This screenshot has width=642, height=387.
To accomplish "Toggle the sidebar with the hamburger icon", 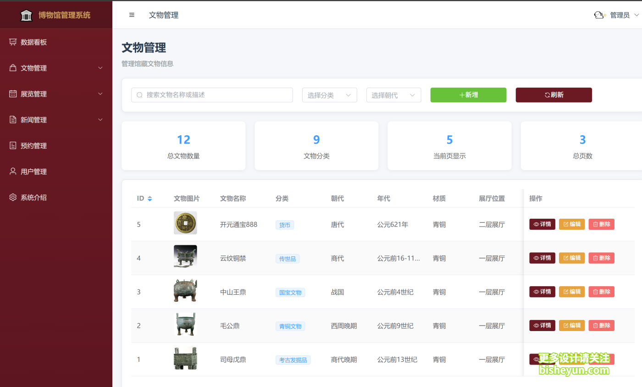I will point(132,15).
